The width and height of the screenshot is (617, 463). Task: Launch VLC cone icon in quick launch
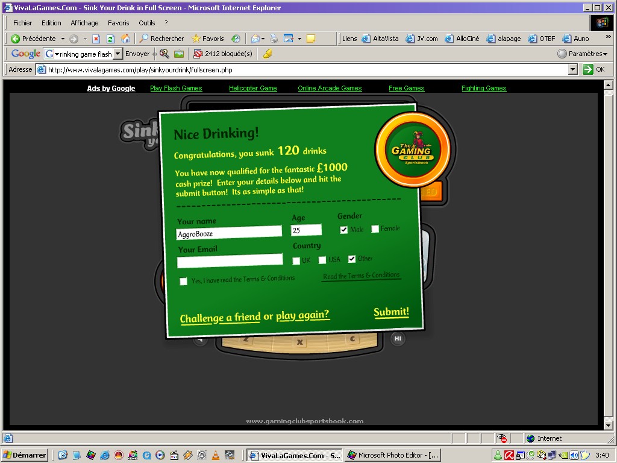pos(216,455)
